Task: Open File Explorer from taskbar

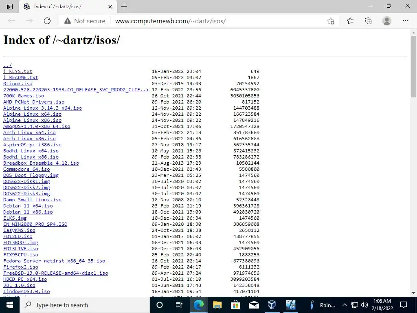Action: coord(217,305)
